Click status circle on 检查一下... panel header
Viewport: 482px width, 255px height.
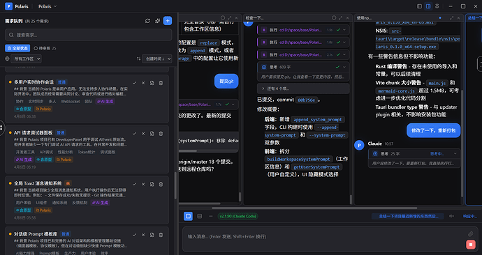pos(334,18)
